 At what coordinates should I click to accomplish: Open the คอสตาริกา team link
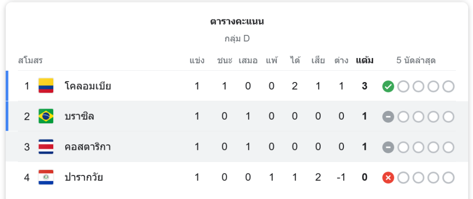tap(88, 147)
